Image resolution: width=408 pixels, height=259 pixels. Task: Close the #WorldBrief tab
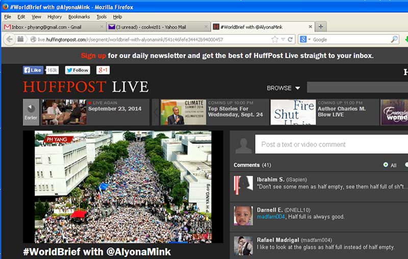(x=310, y=27)
